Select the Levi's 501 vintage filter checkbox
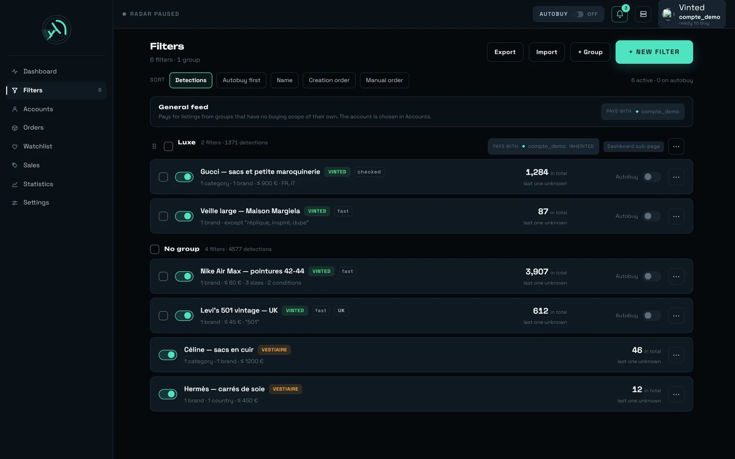The image size is (735, 459). 163,315
